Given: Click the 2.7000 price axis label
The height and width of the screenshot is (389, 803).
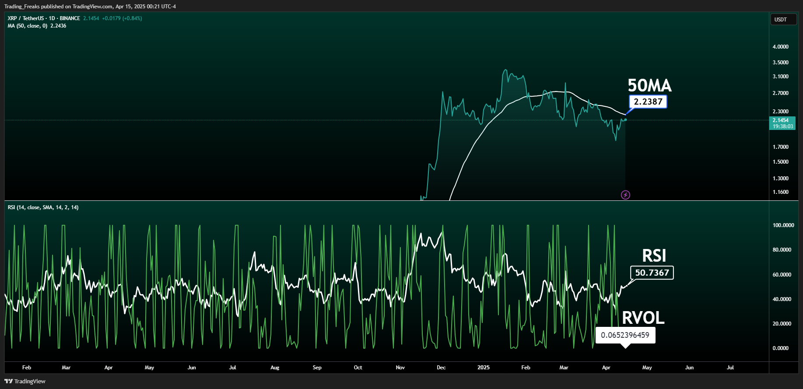Looking at the screenshot, I should (781, 93).
